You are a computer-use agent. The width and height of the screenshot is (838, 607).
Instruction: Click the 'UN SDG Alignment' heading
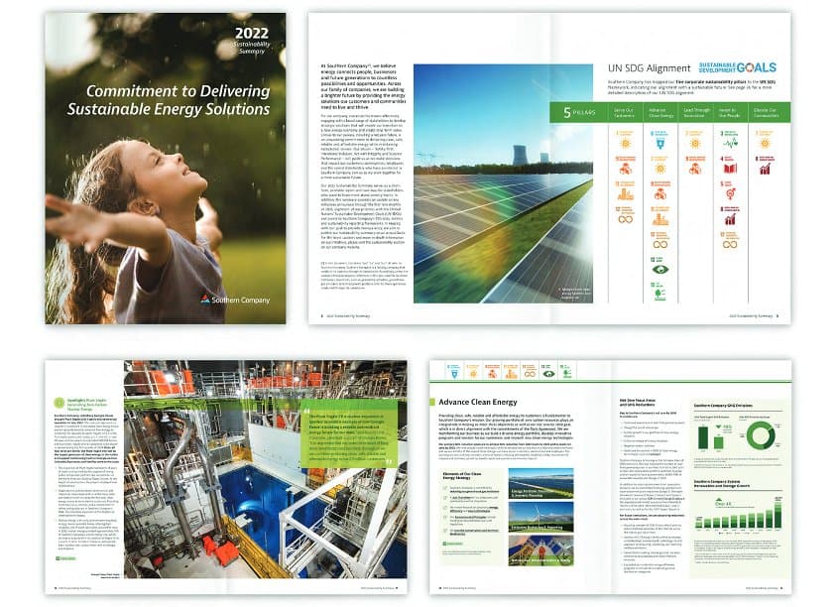[x=649, y=67]
